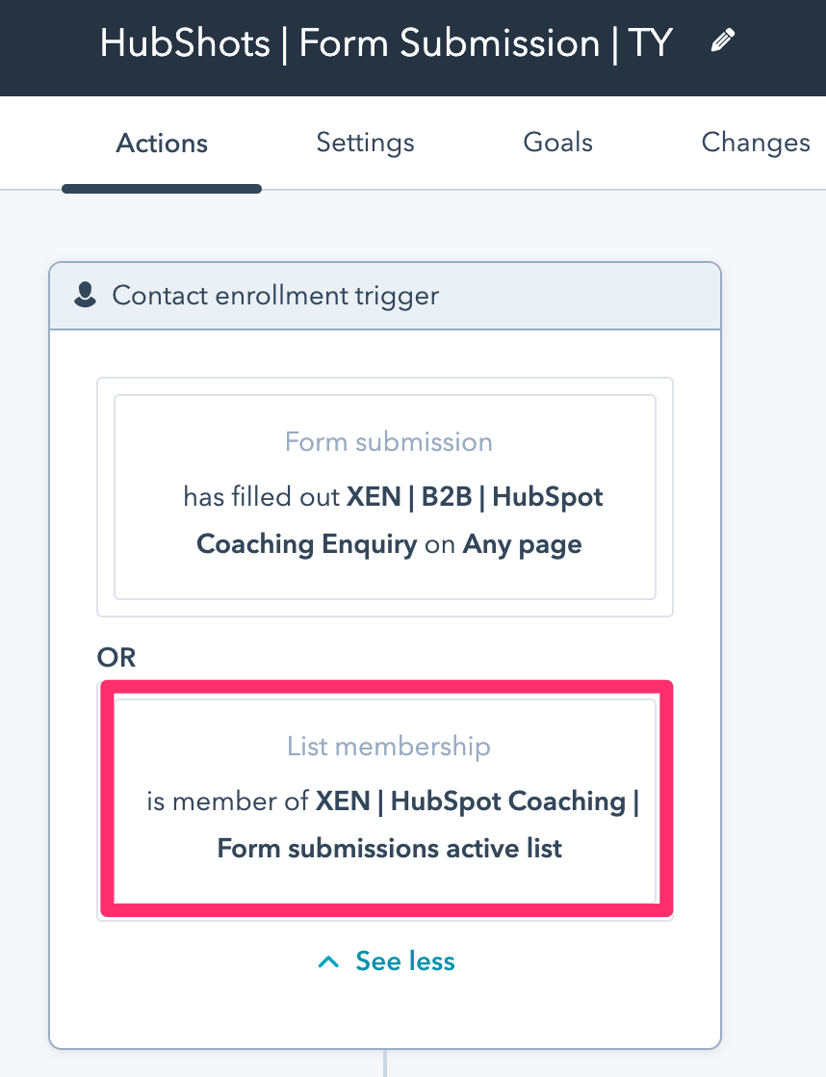The height and width of the screenshot is (1077, 826).
Task: Click the List membership heading text
Action: [x=389, y=746]
